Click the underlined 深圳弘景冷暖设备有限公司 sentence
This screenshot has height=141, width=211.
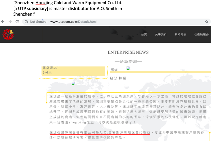click(x=100, y=132)
